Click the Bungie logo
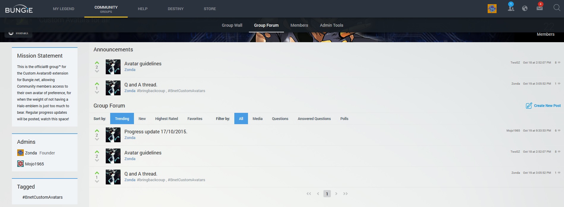The image size is (564, 207). pyautogui.click(x=19, y=9)
